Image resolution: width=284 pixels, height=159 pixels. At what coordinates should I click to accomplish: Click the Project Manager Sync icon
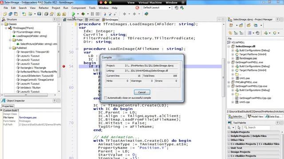click(230, 33)
